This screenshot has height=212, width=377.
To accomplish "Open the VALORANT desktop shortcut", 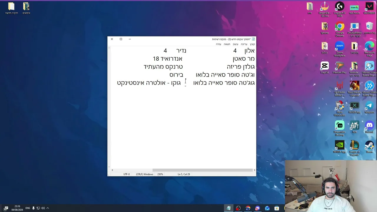I will pyautogui.click(x=369, y=9).
